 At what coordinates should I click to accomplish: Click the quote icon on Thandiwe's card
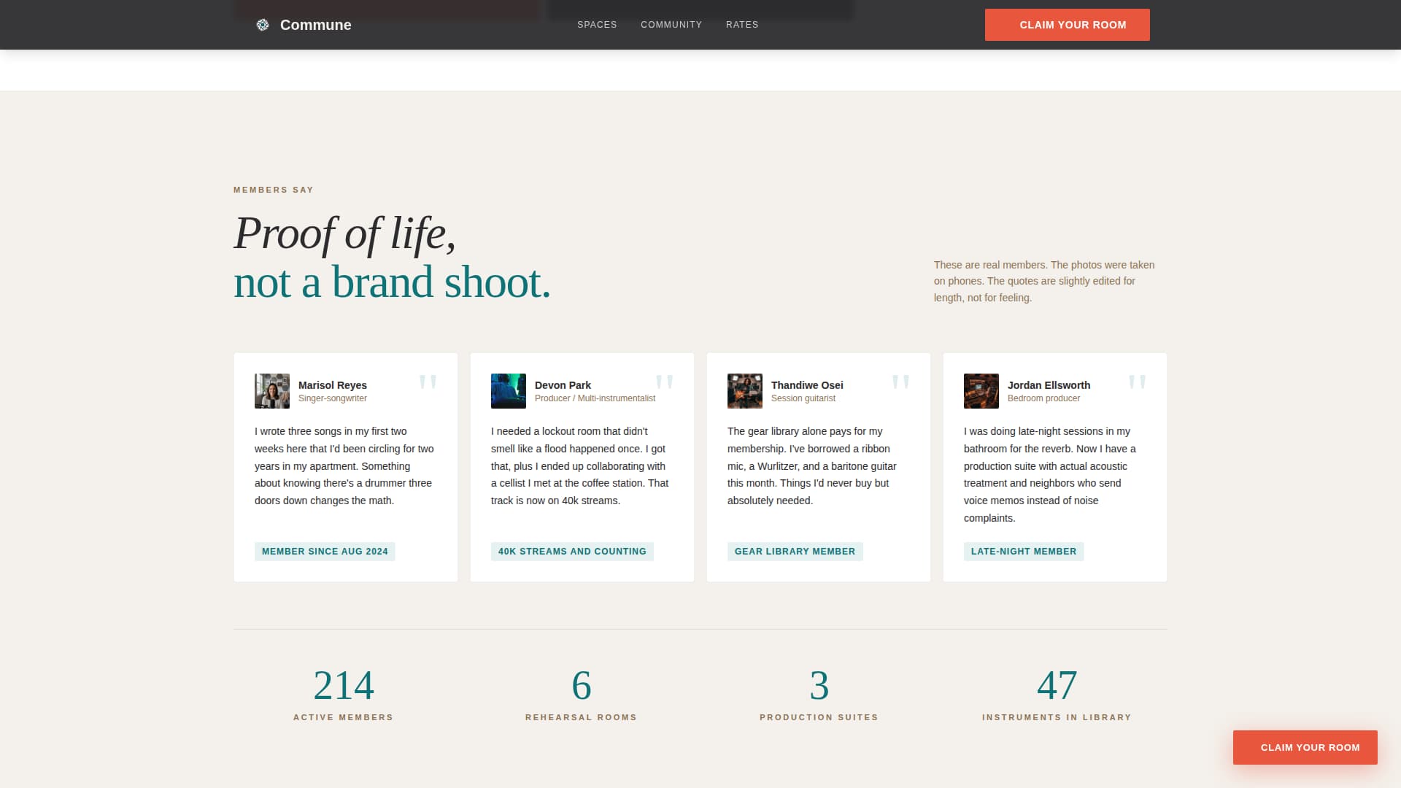point(902,381)
